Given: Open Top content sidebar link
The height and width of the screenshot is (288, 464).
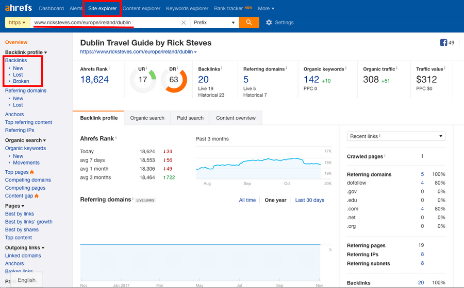Looking at the screenshot, I should (19, 238).
